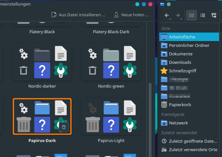Click the Downloads folder icon

click(164, 62)
